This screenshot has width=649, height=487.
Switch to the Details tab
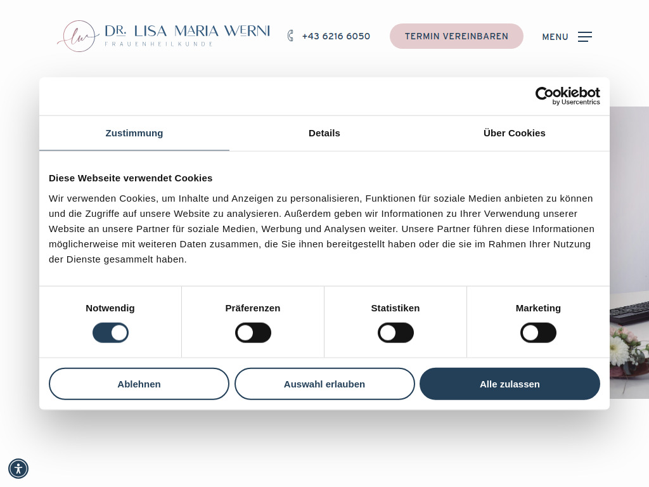pyautogui.click(x=324, y=133)
